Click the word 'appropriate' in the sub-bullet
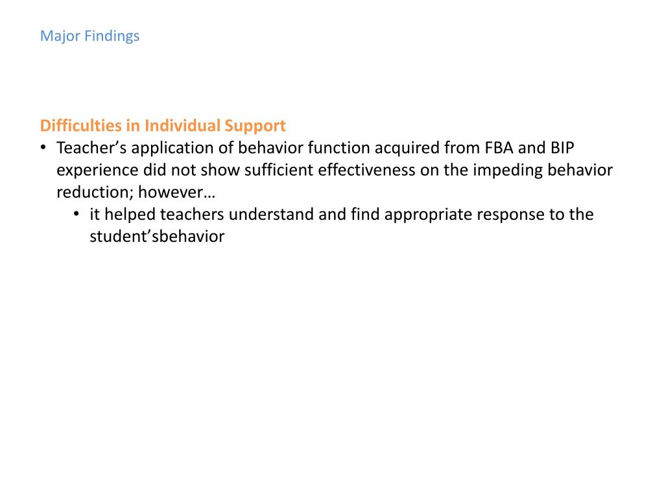Image resolution: width=664 pixels, height=498 pixels. click(x=428, y=215)
